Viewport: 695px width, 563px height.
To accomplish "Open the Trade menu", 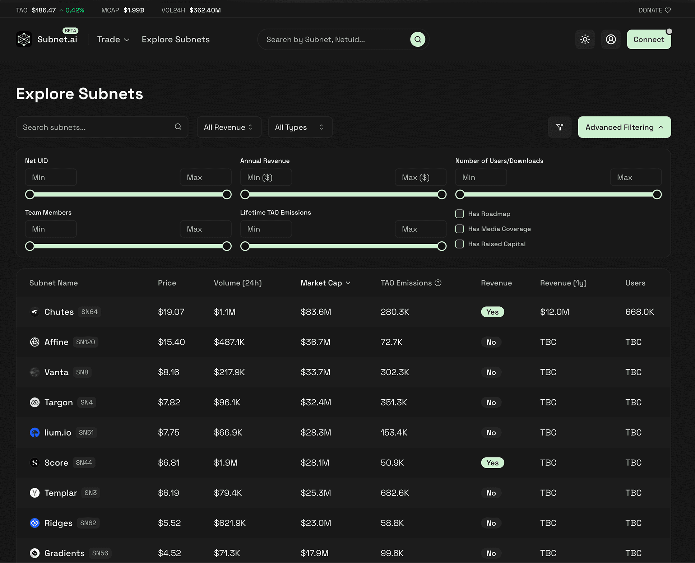I will [113, 39].
